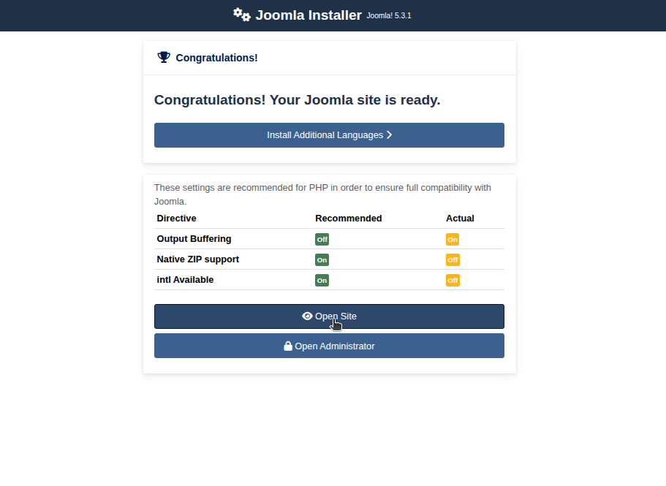Click the yellow On badge for Output Buffering

pyautogui.click(x=453, y=240)
